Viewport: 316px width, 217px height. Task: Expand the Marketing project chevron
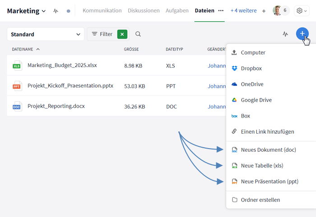coord(43,11)
